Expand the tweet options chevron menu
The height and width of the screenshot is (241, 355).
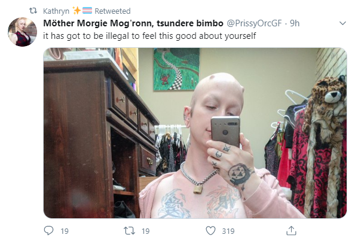tap(343, 23)
